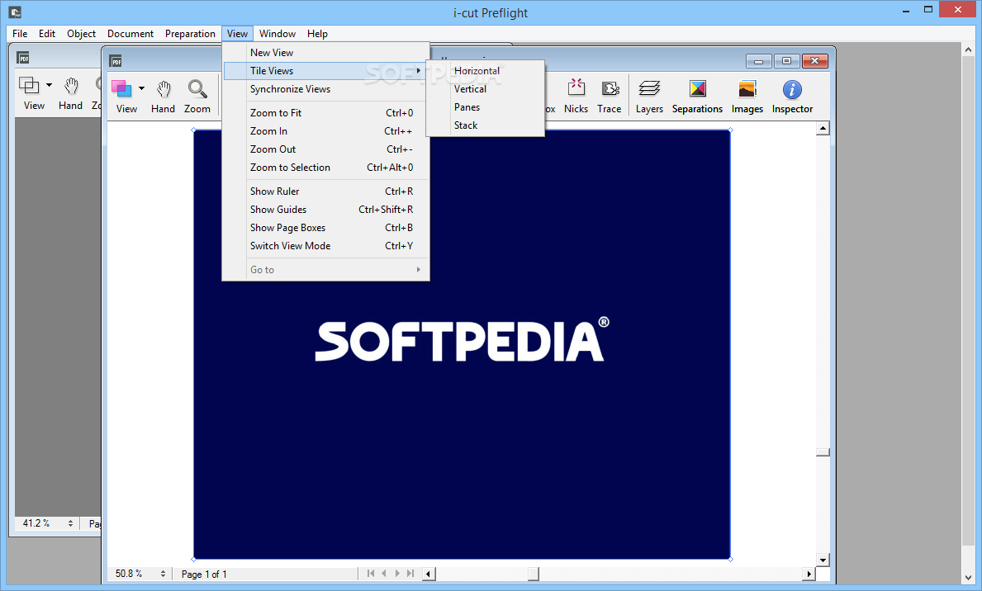The width and height of the screenshot is (982, 591).
Task: Click document vertical scrollbar down arrow
Action: click(823, 560)
